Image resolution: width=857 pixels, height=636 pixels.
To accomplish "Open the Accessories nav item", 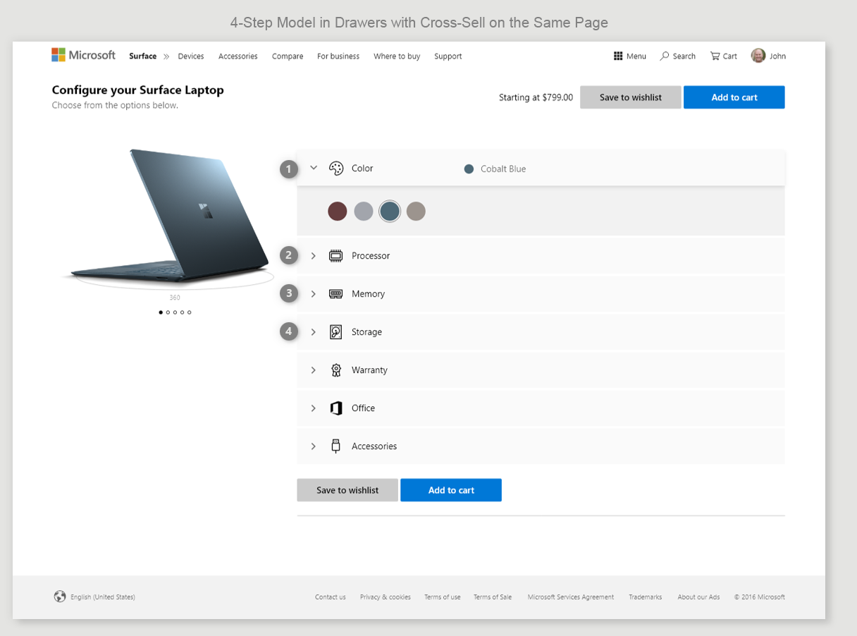I will coord(238,56).
